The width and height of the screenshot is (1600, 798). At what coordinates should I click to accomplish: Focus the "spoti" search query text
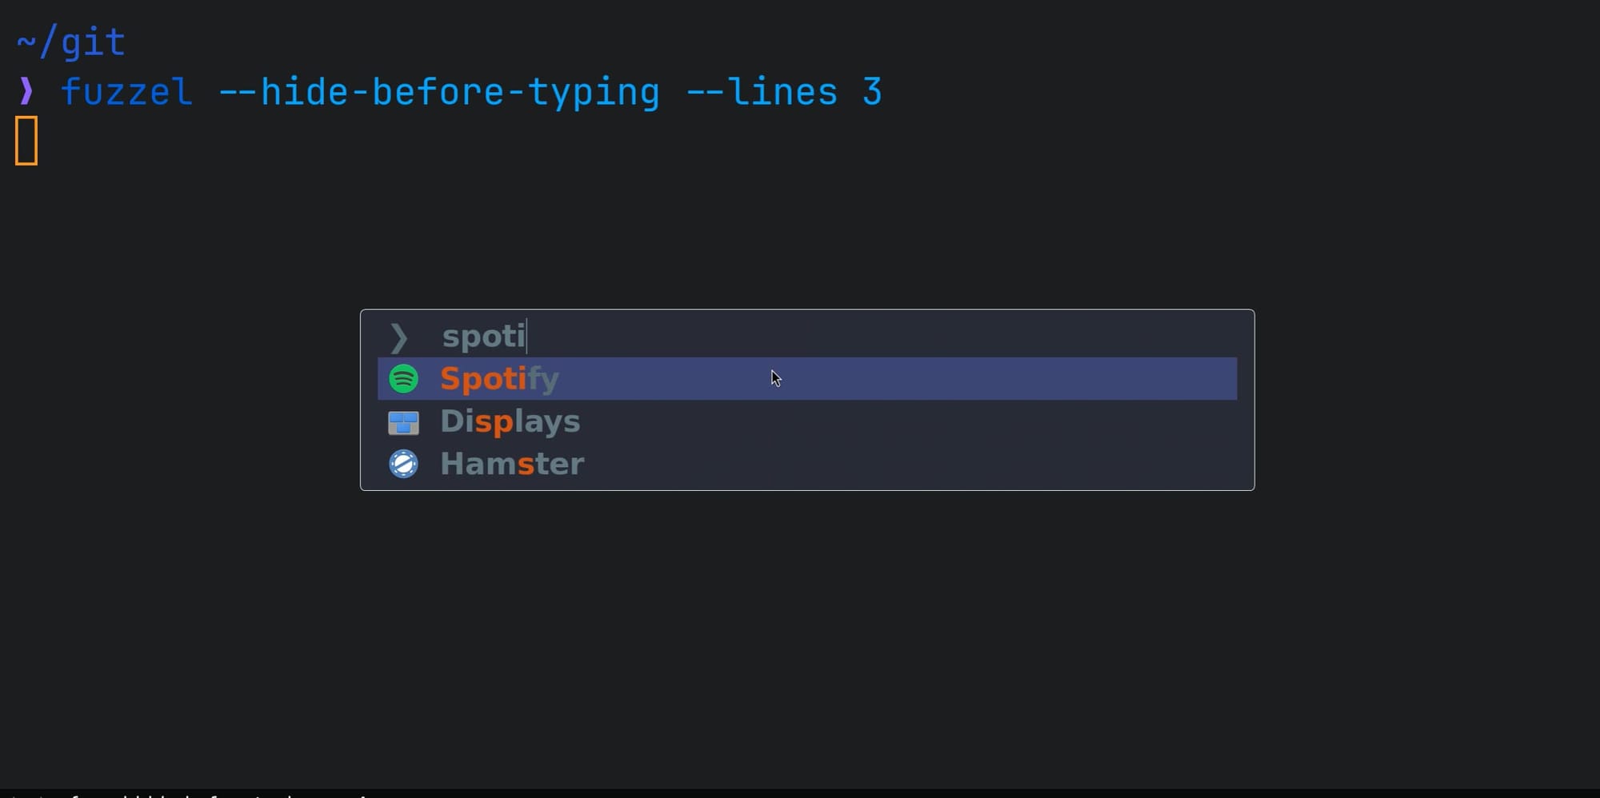[483, 337]
